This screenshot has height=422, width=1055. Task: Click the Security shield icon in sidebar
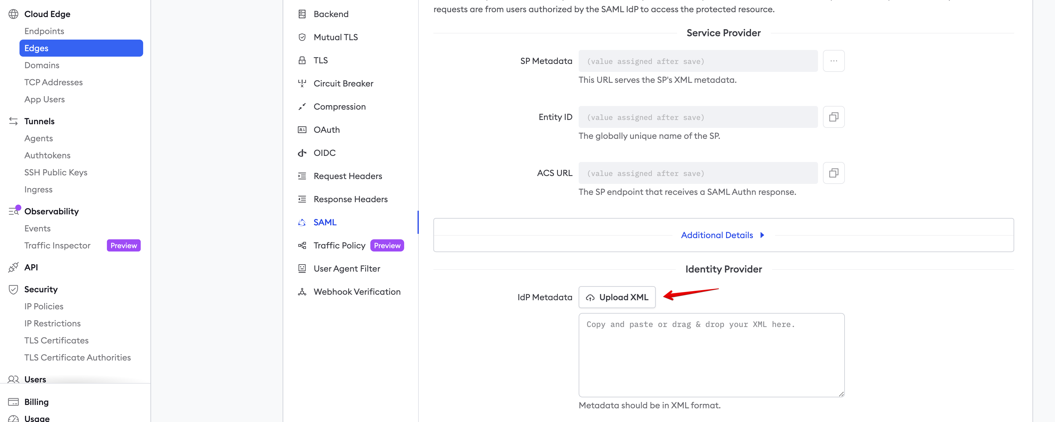(13, 289)
